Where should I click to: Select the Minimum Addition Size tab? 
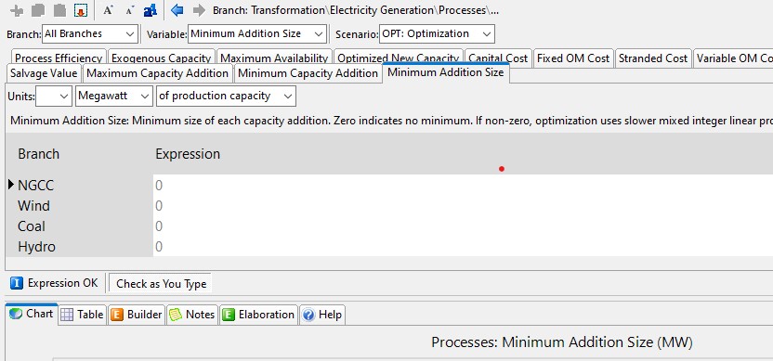tap(446, 72)
